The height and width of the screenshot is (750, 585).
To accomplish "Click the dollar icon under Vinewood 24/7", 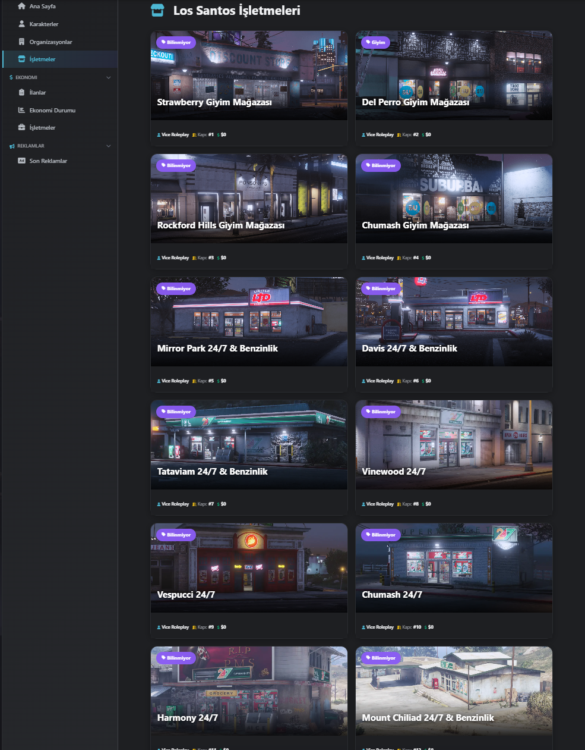I will (423, 504).
